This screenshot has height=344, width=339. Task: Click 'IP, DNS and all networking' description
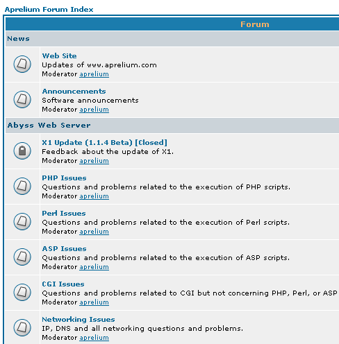[142, 329]
